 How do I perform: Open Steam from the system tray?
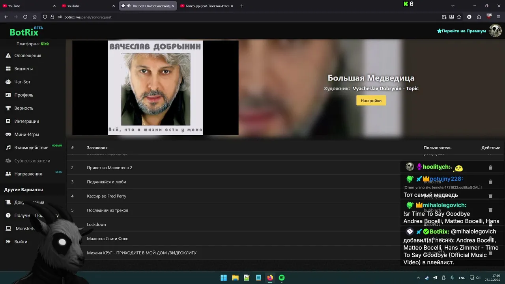(x=426, y=278)
